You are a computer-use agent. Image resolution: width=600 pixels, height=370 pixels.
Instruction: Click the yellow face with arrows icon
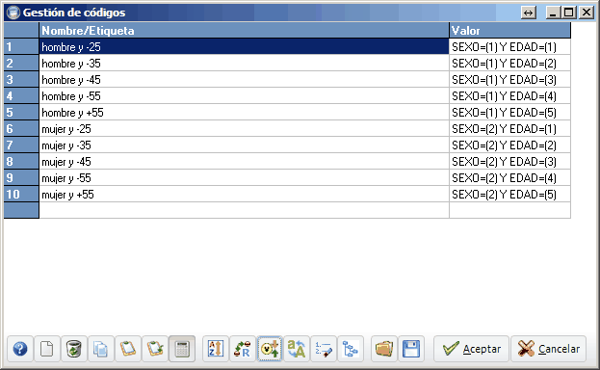coord(270,349)
